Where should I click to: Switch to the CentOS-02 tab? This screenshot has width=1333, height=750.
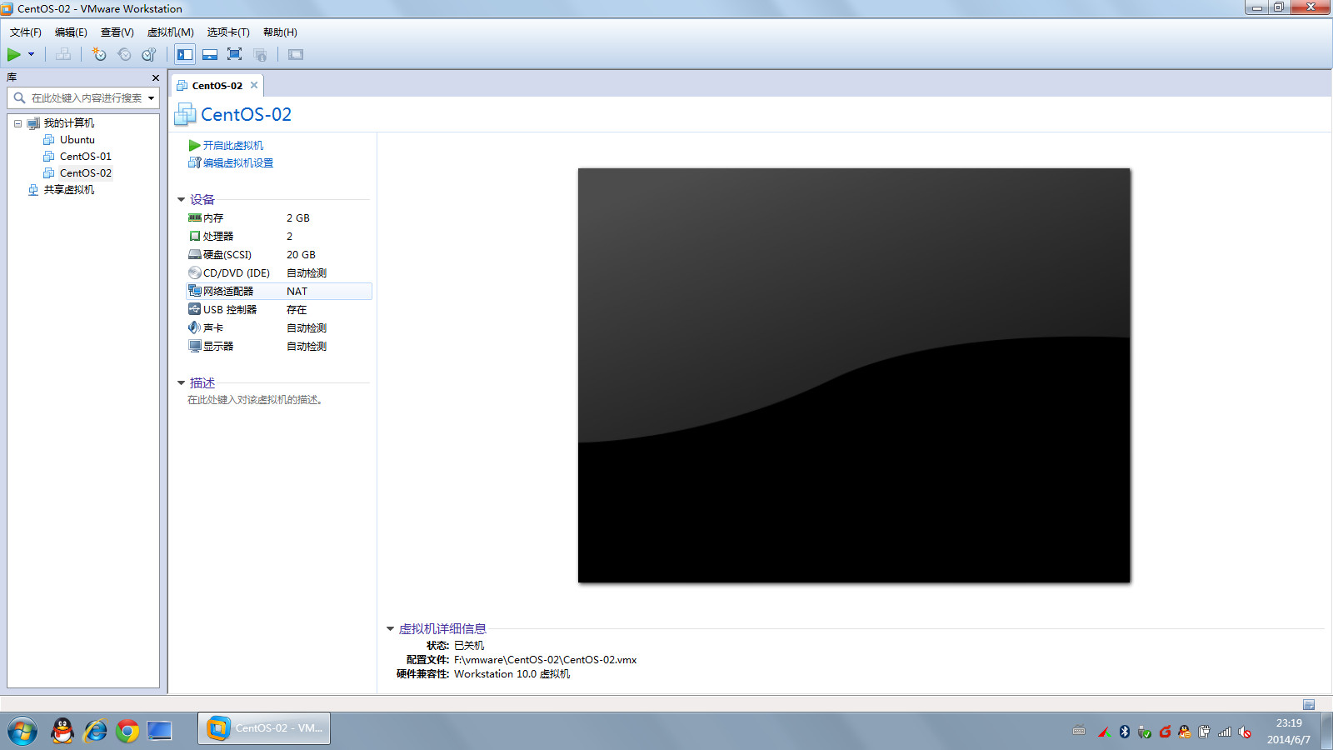click(x=217, y=86)
